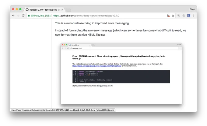The width and height of the screenshot is (207, 126).
Task: Click the stealjs.com error-messages link in screenshot
Action: pos(96,66)
